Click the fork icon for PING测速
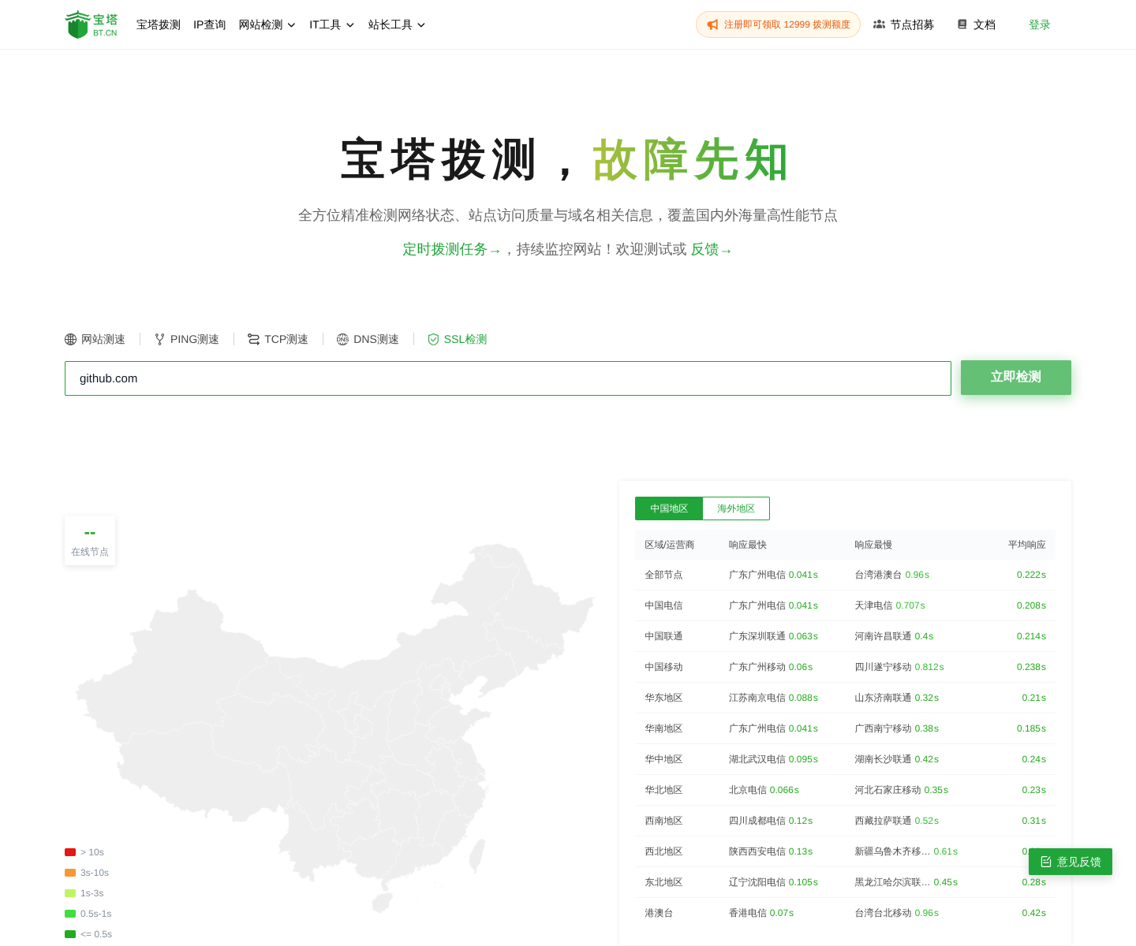The image size is (1136, 946). click(160, 339)
